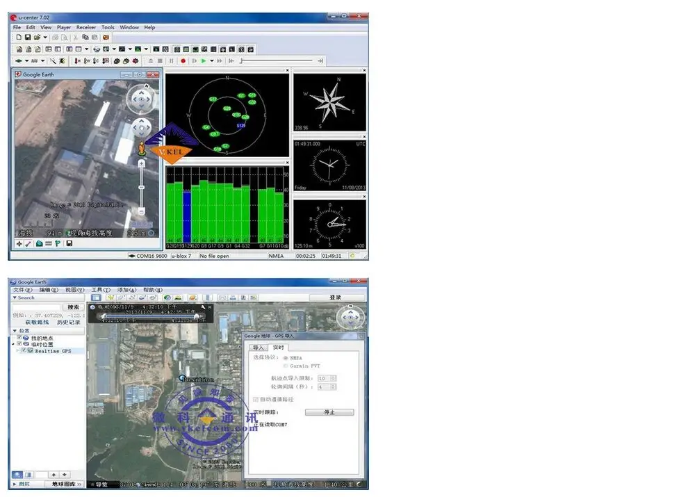This screenshot has width=679, height=497.
Task: Open the Help menu in u-center
Action: (x=149, y=27)
